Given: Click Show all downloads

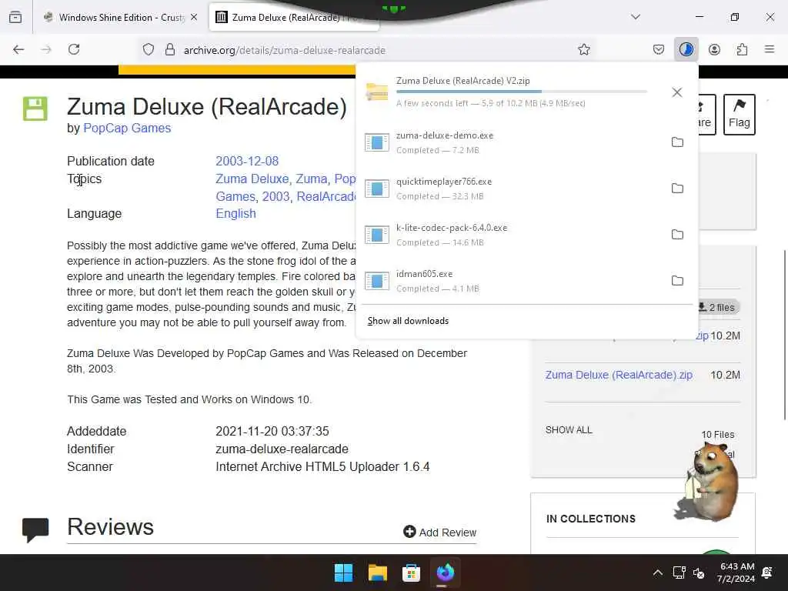Looking at the screenshot, I should coord(408,321).
